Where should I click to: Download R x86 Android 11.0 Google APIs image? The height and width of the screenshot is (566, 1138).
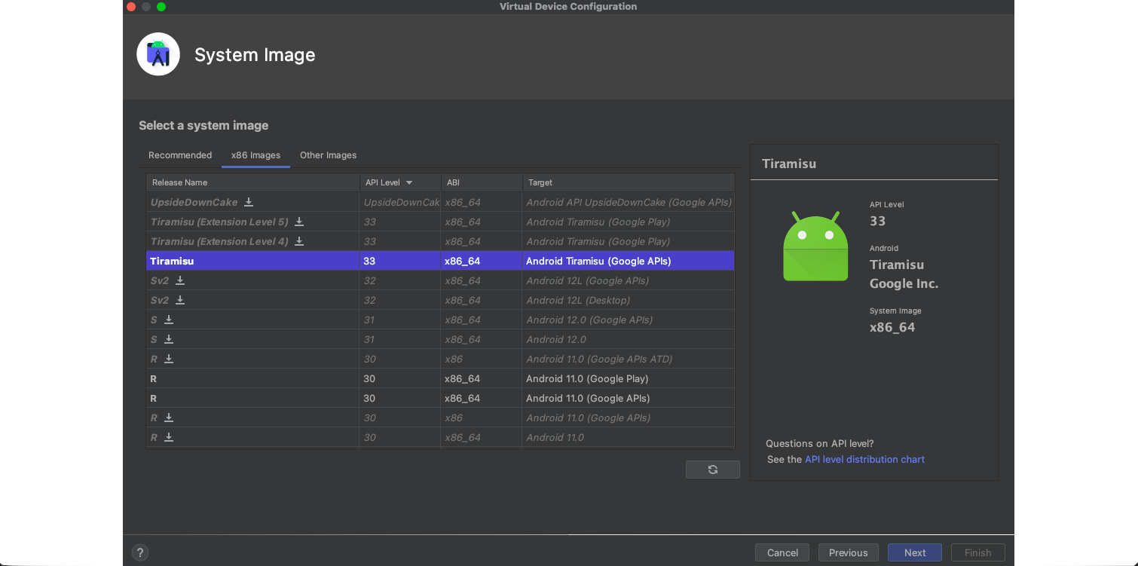point(169,418)
